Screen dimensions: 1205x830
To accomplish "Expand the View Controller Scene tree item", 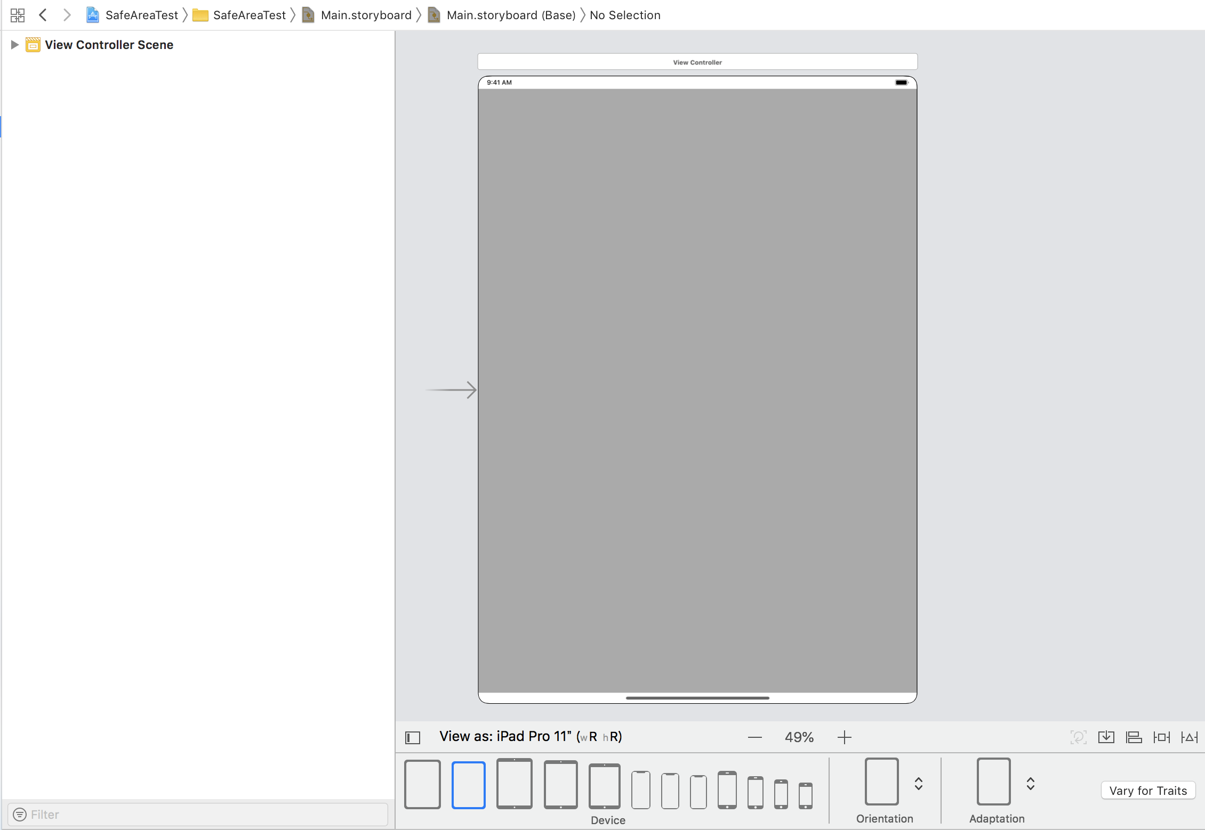I will click(x=13, y=44).
